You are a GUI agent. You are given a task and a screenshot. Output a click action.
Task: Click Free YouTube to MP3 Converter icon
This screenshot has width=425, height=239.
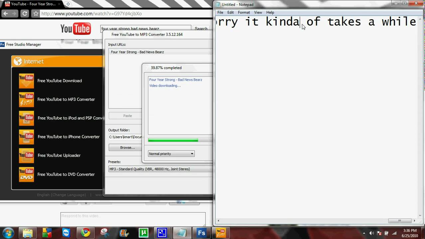(26, 99)
